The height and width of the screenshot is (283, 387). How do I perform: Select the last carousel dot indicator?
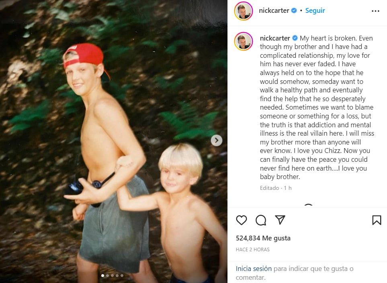pos(122,275)
